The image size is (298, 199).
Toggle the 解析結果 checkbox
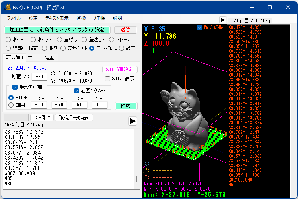coord(199,28)
